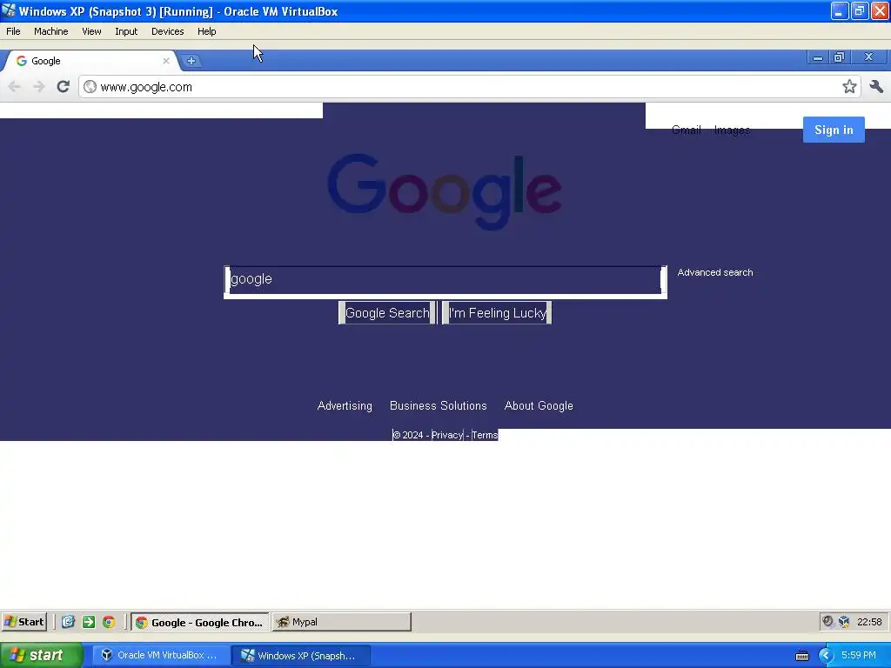Switch to Oracle VM VirtualBox host taskbar item
The image size is (891, 668).
pyautogui.click(x=161, y=656)
